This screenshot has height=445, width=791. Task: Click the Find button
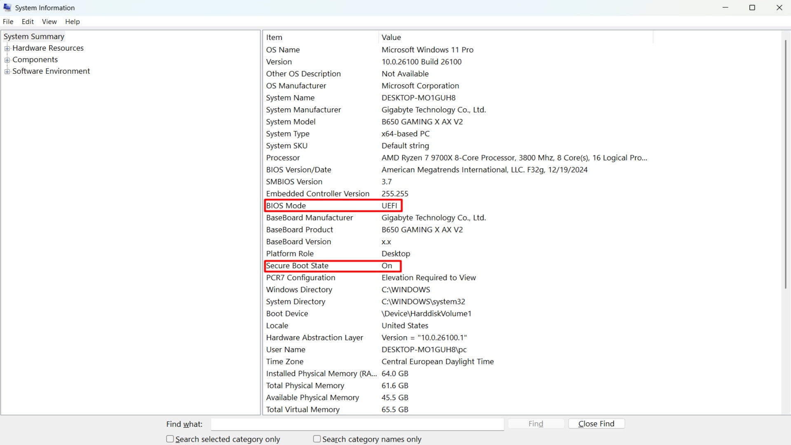[x=536, y=424]
